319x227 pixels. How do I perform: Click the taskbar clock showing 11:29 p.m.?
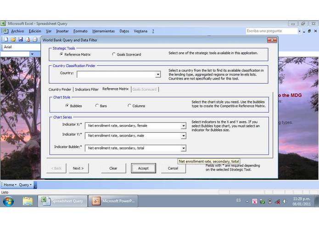pos(302,201)
